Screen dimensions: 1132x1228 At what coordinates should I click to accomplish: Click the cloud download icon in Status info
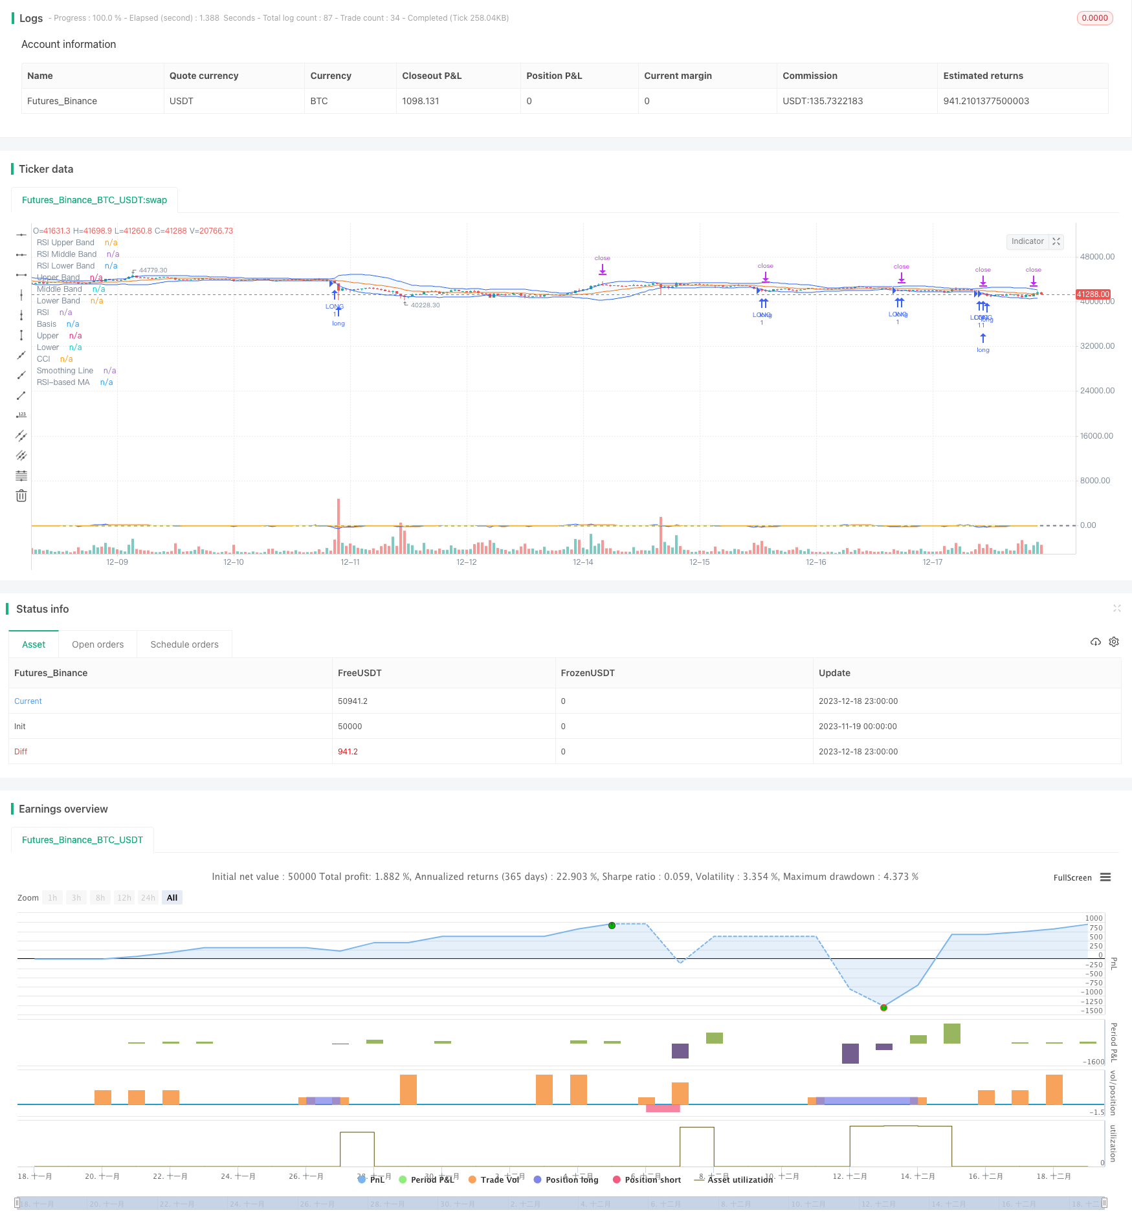(1095, 642)
